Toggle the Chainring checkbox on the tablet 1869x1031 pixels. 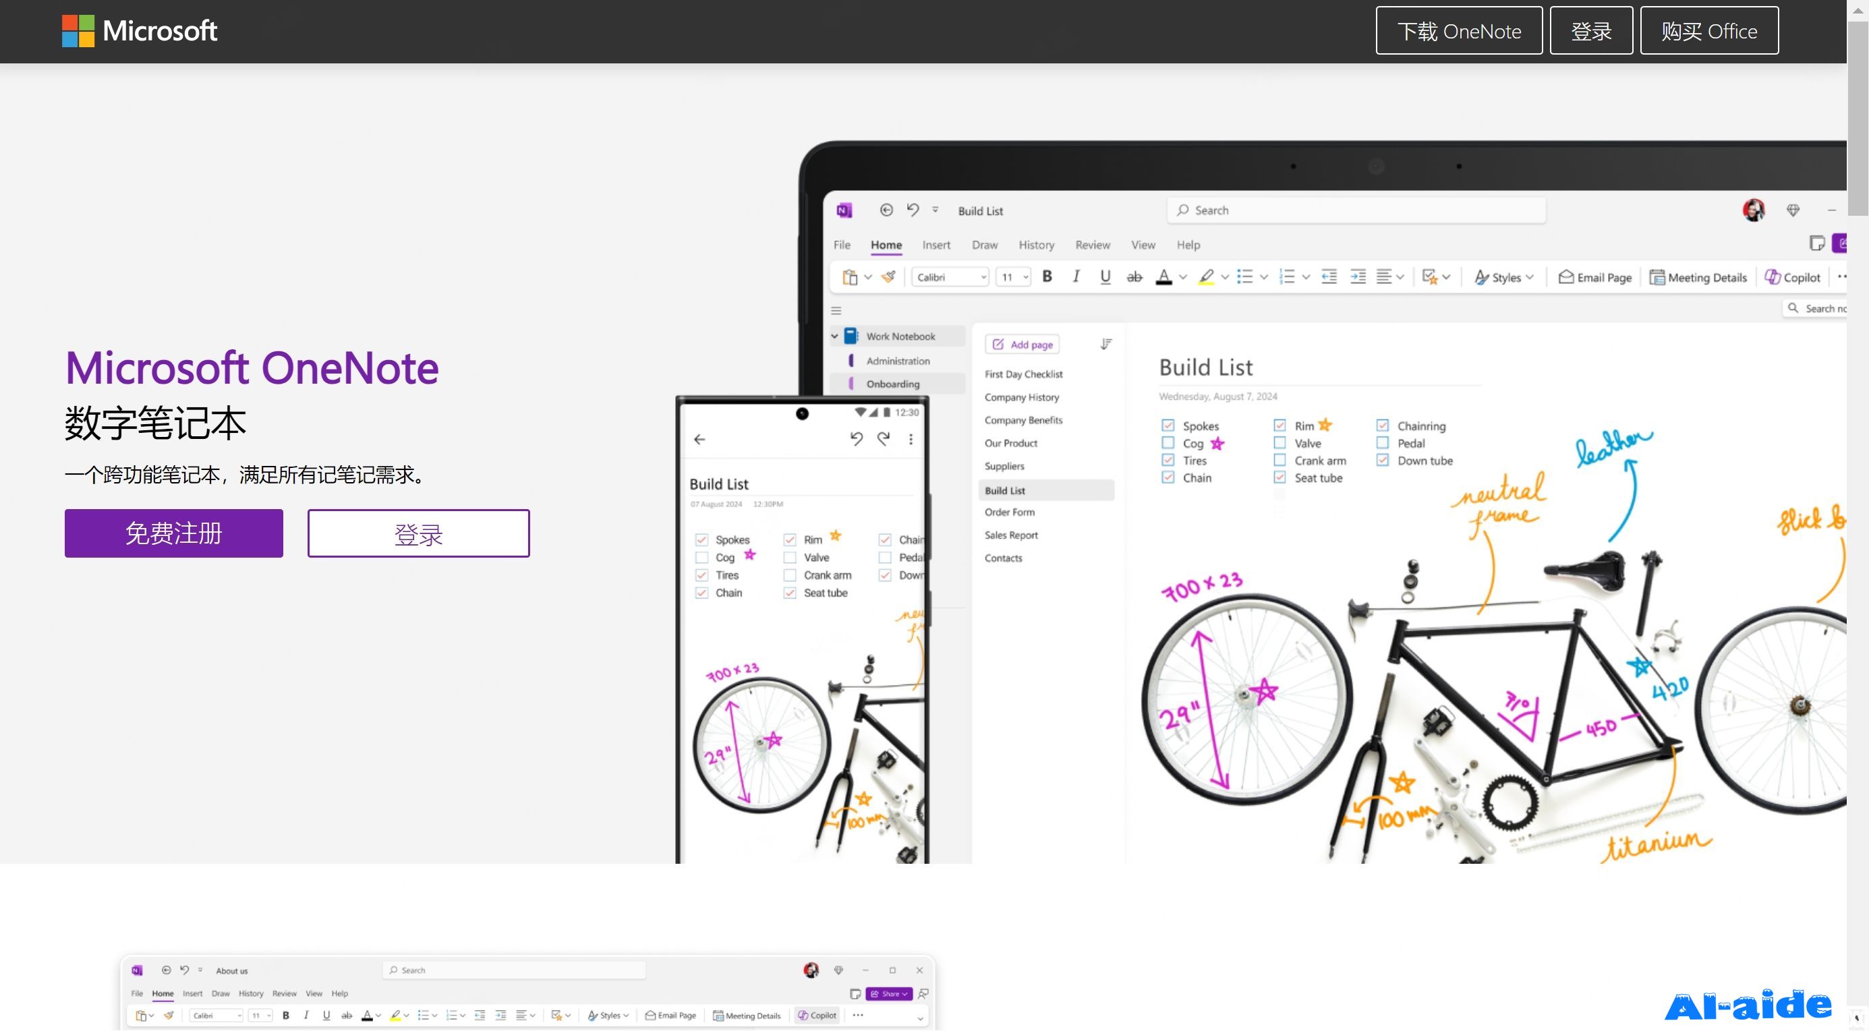click(1382, 426)
